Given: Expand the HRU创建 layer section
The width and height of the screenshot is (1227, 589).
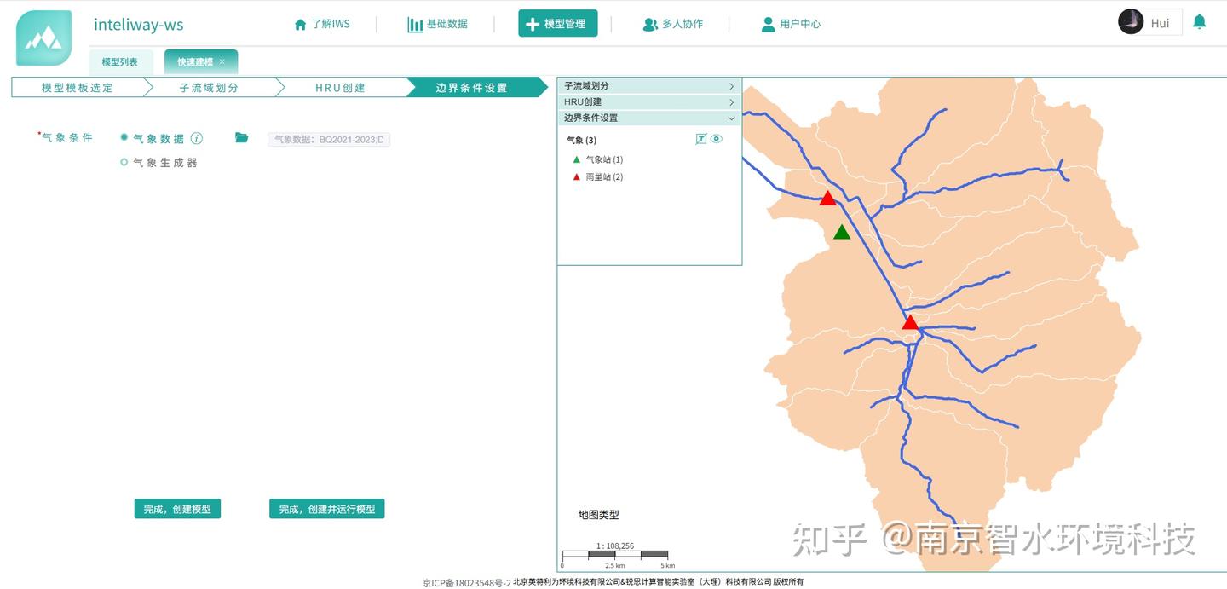Looking at the screenshot, I should tap(649, 102).
